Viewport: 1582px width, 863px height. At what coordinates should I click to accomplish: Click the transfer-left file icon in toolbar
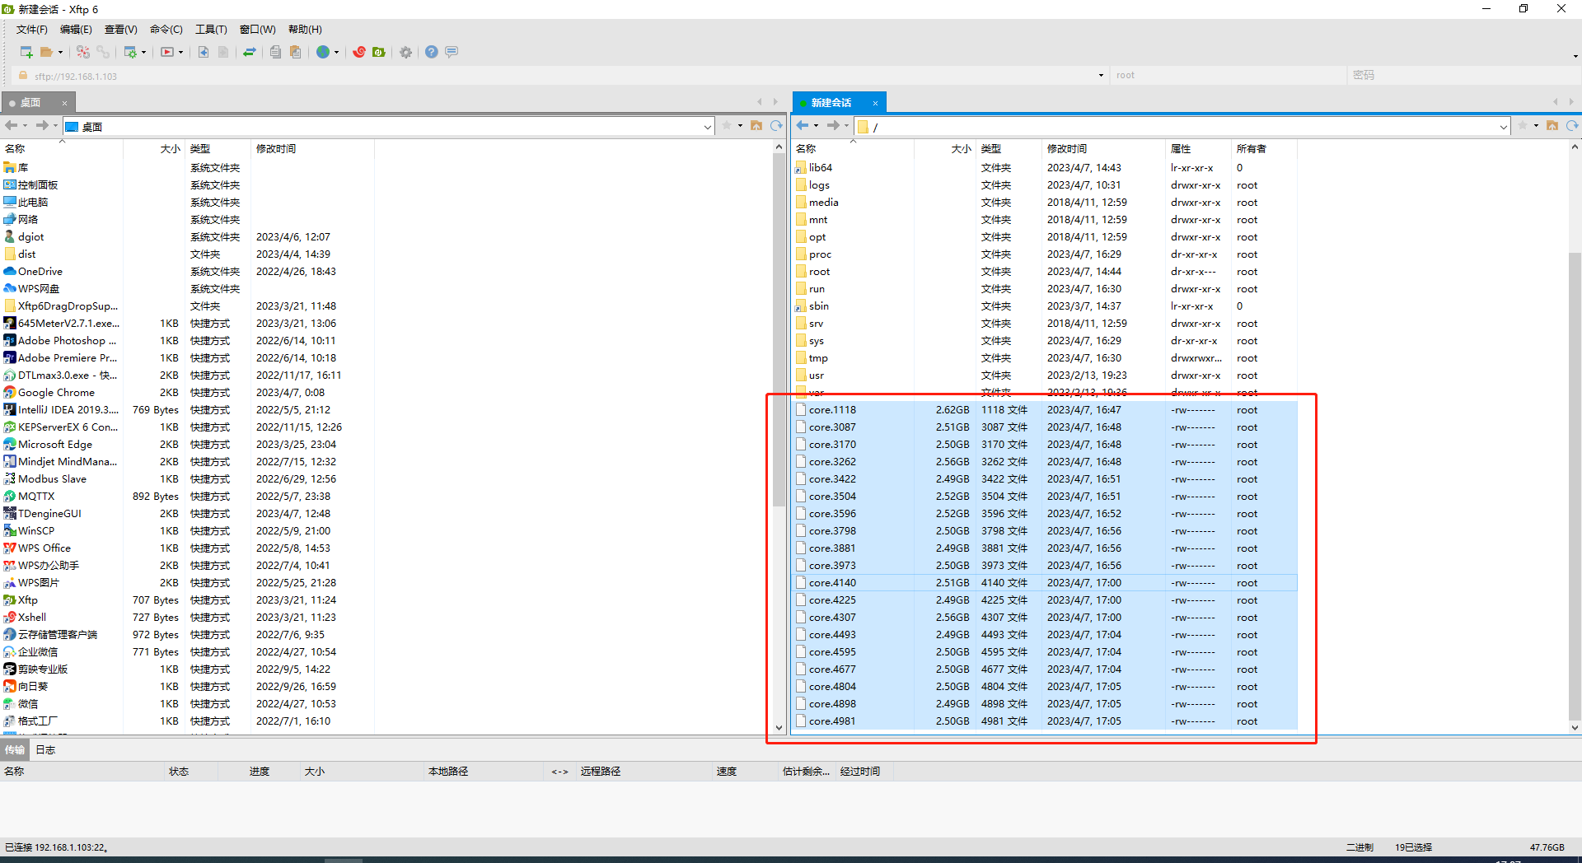click(203, 52)
